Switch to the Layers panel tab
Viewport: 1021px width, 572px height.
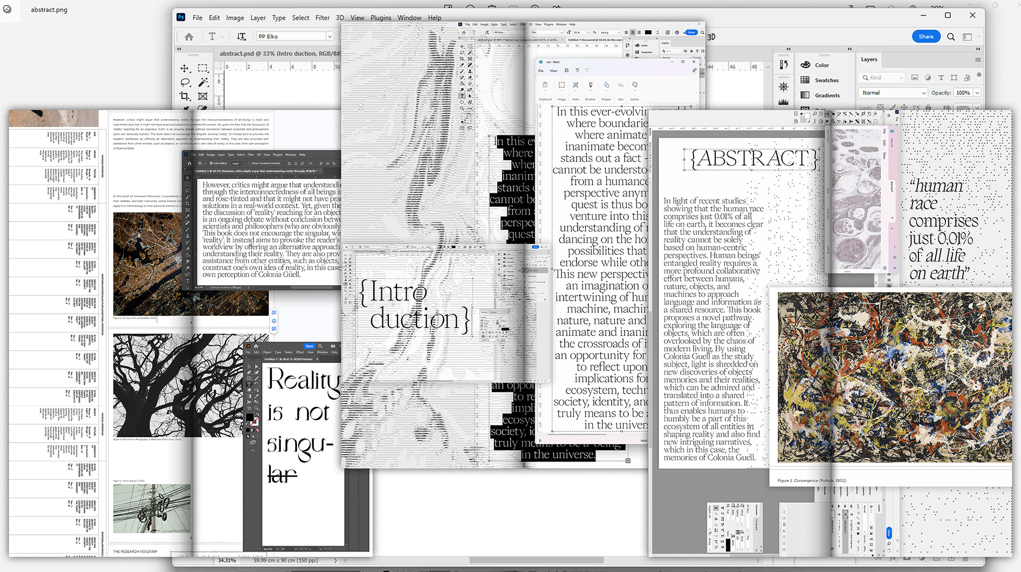tap(868, 59)
